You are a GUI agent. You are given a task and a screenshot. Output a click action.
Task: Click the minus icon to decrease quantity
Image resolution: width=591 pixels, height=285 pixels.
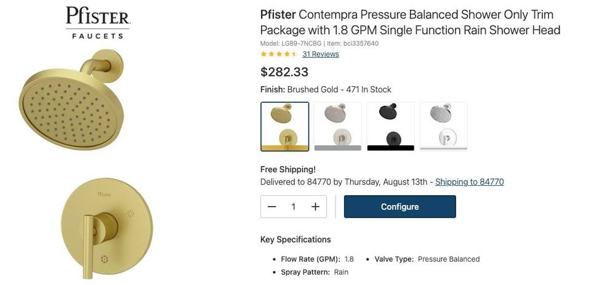[271, 207]
